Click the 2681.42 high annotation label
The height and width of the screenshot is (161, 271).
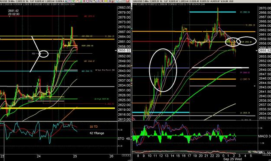click(13, 11)
